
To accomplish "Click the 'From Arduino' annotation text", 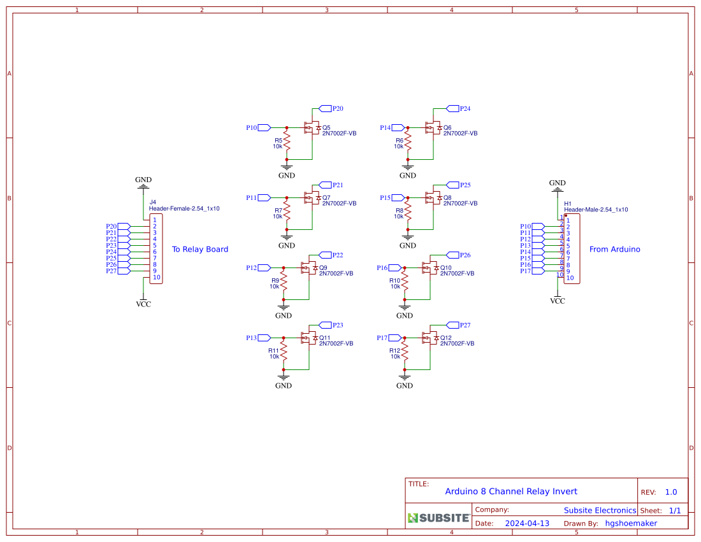I will tap(614, 249).
